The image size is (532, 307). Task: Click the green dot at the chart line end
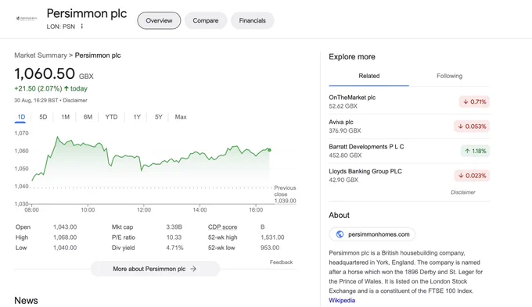pyautogui.click(x=269, y=150)
